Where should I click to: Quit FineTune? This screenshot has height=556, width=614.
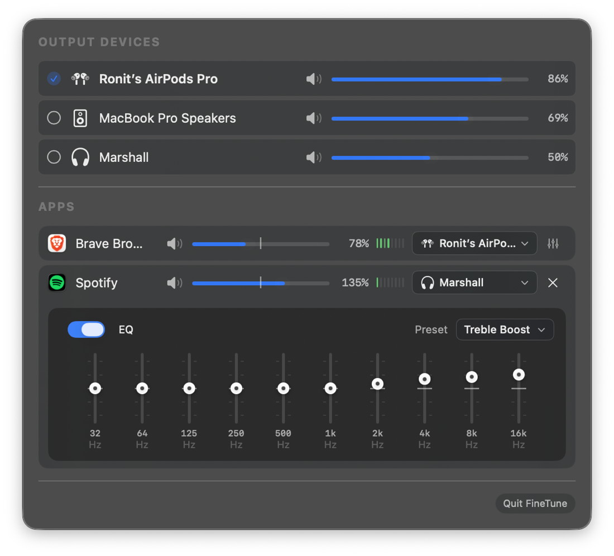tap(535, 504)
